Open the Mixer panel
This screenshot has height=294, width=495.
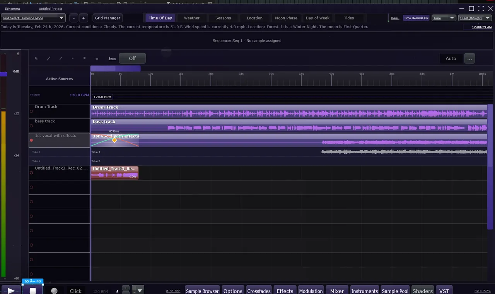pyautogui.click(x=337, y=291)
